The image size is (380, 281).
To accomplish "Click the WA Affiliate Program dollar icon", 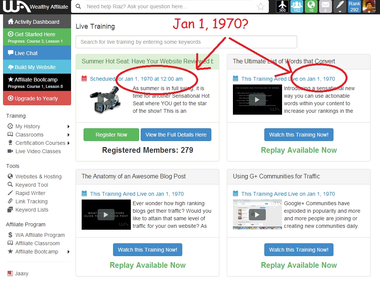I will click(10, 235).
